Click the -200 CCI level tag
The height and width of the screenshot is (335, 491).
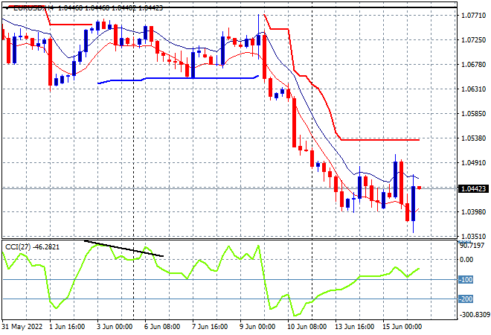point(466,299)
